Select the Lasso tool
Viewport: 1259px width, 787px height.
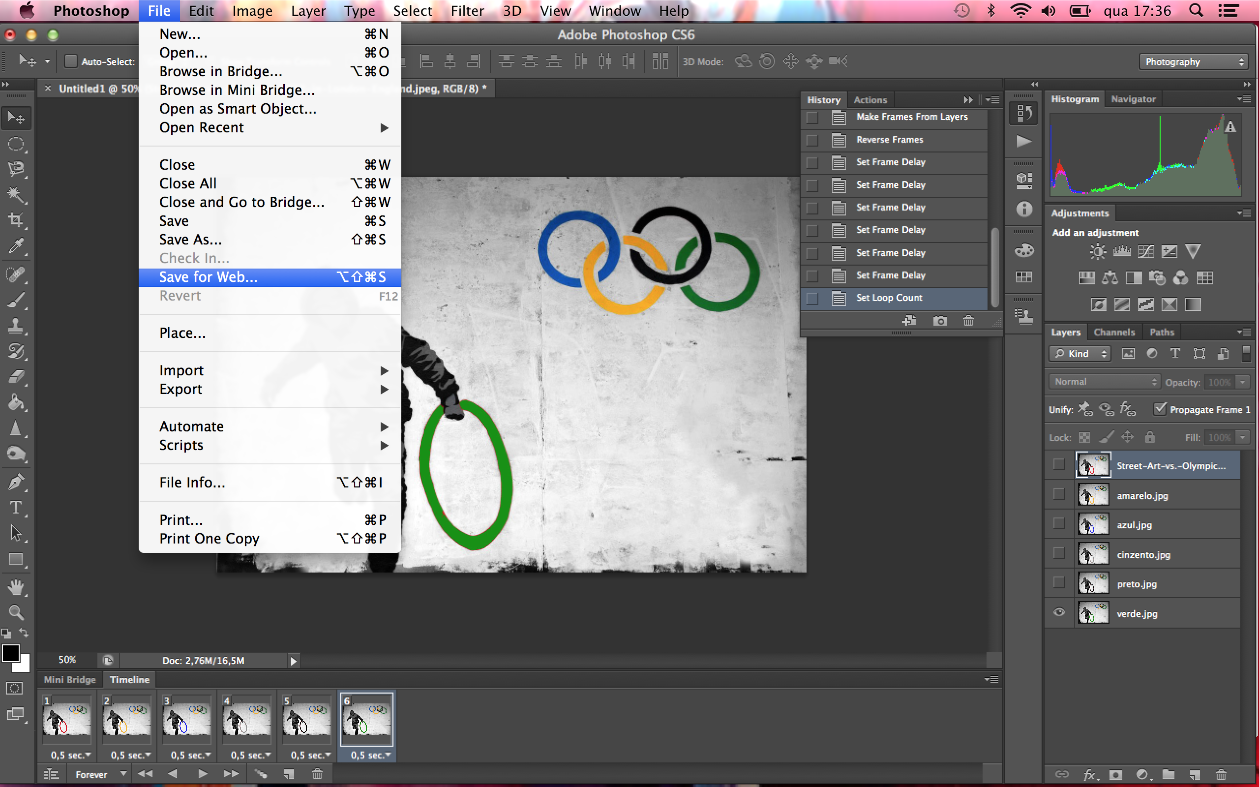click(x=16, y=170)
